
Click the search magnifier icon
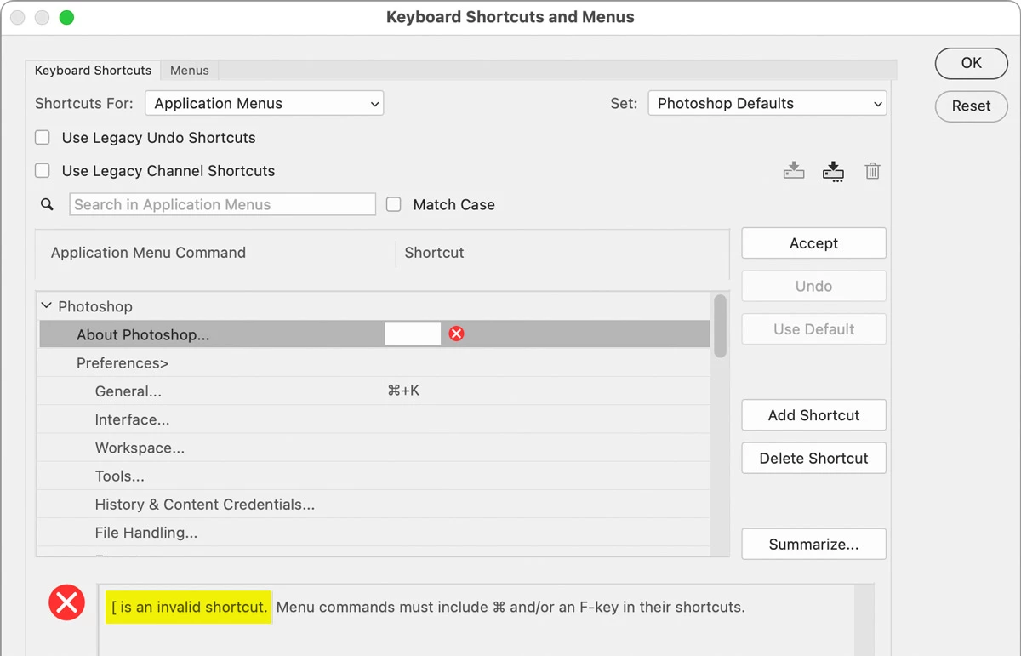[x=48, y=204]
